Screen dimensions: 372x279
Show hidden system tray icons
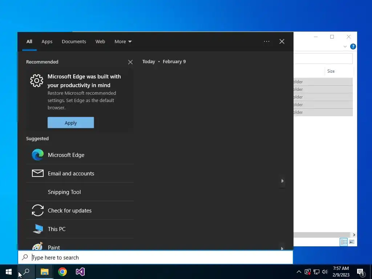(x=299, y=272)
